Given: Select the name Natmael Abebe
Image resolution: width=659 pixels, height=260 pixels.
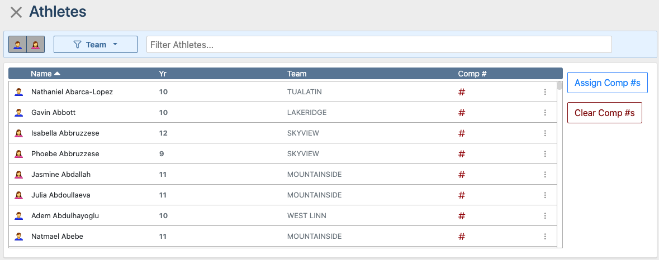Looking at the screenshot, I should pyautogui.click(x=57, y=237).
